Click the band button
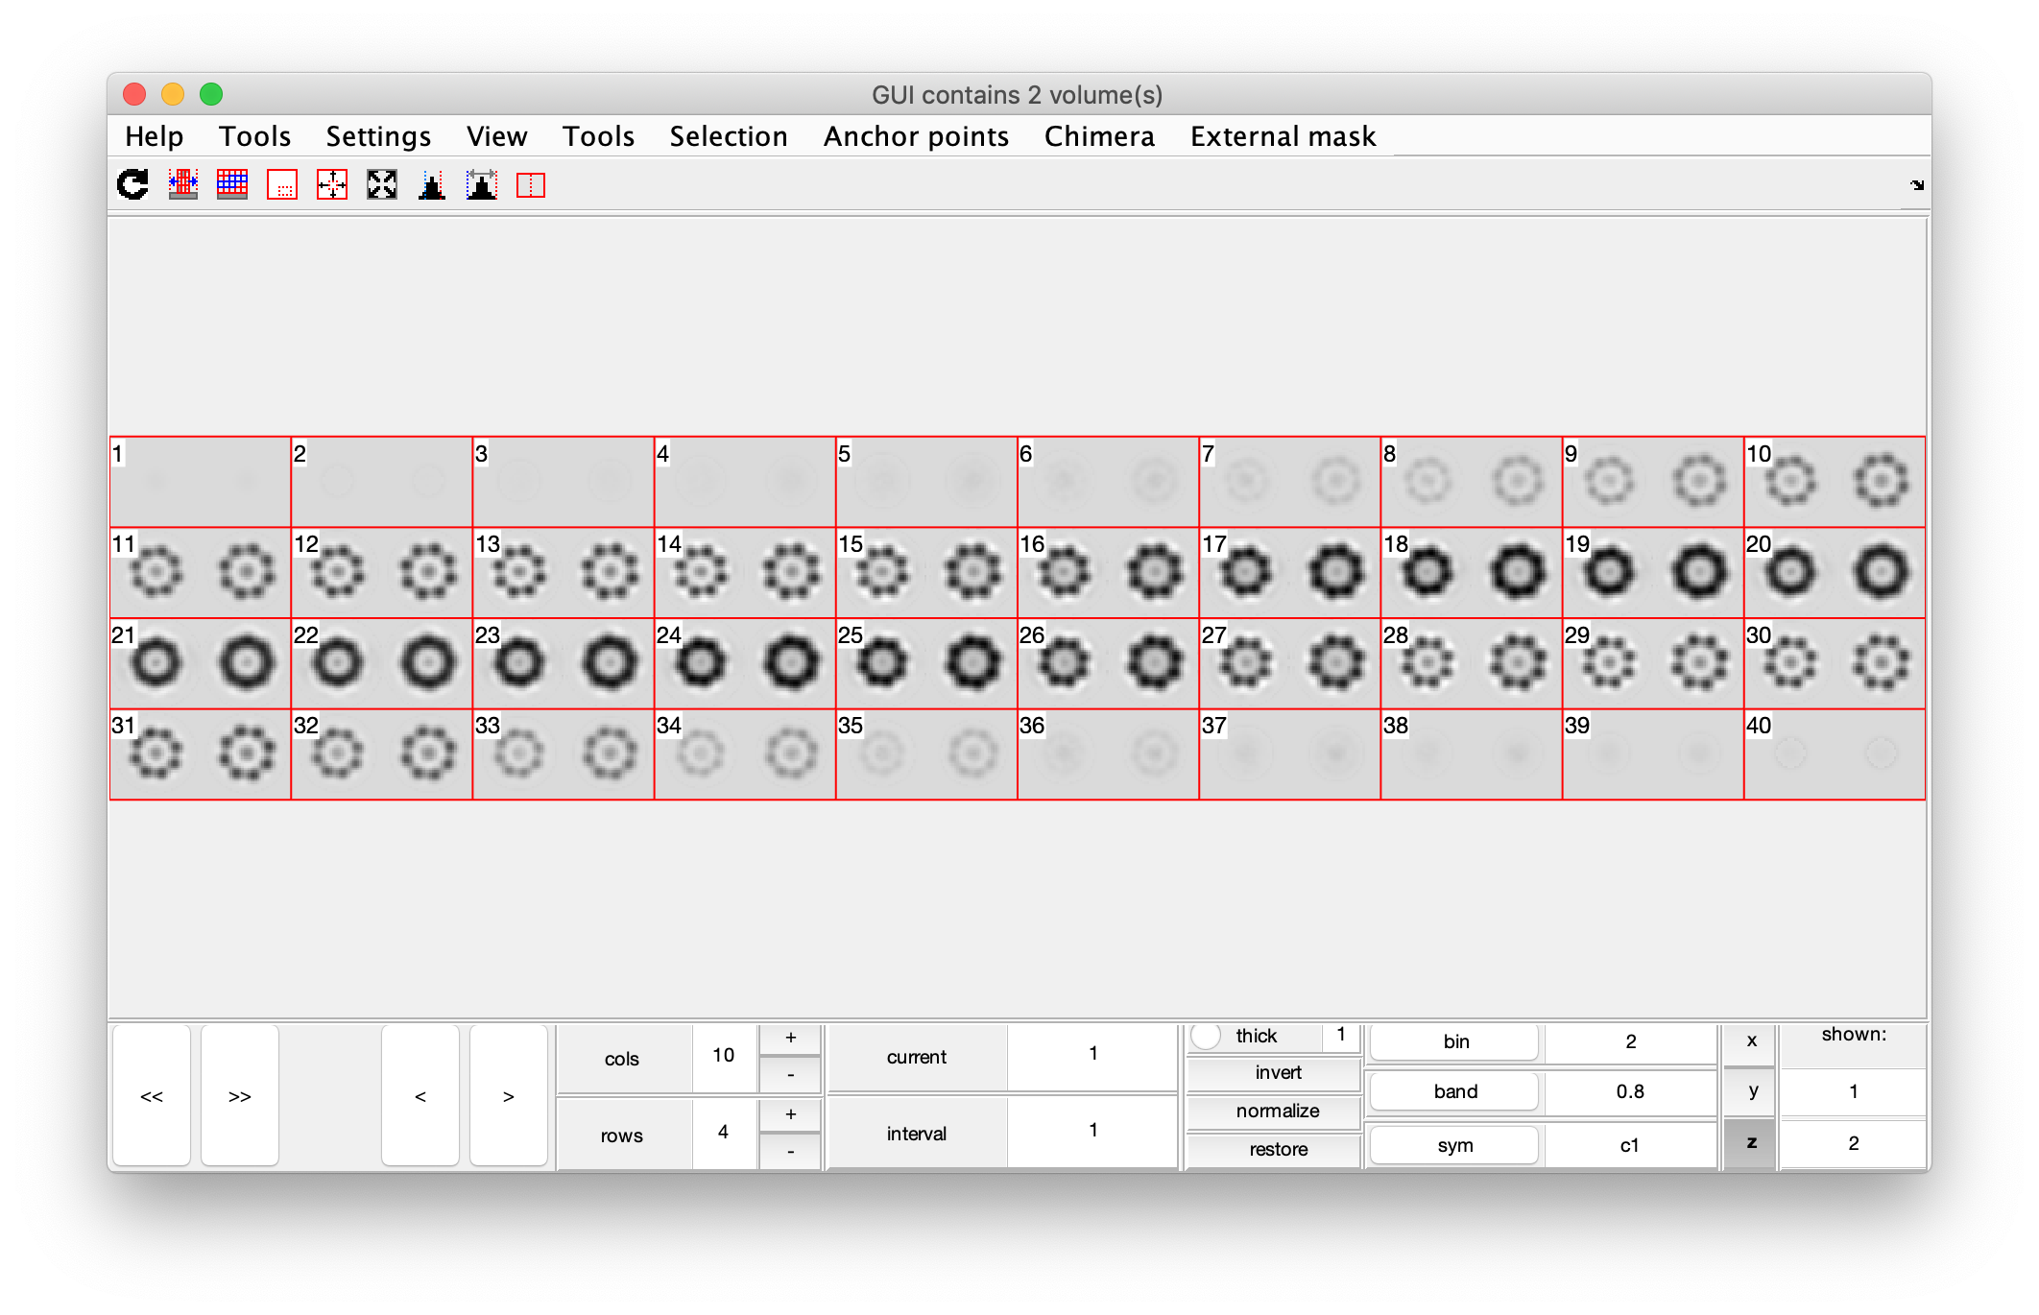Viewport: 2039px width, 1315px height. 1455,1091
